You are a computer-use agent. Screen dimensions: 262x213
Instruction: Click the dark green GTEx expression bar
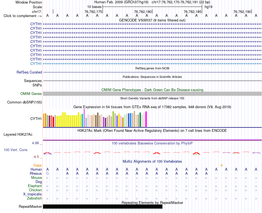[140, 120]
